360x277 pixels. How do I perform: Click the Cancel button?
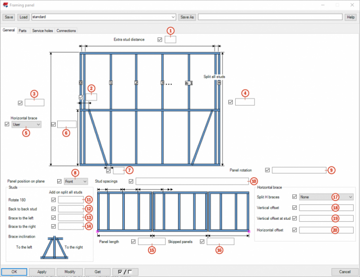click(x=345, y=272)
